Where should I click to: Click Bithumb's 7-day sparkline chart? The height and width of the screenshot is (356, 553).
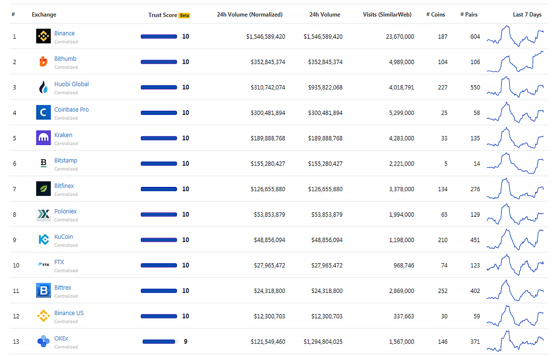(515, 62)
